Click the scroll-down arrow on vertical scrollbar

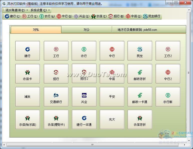coord(189,140)
